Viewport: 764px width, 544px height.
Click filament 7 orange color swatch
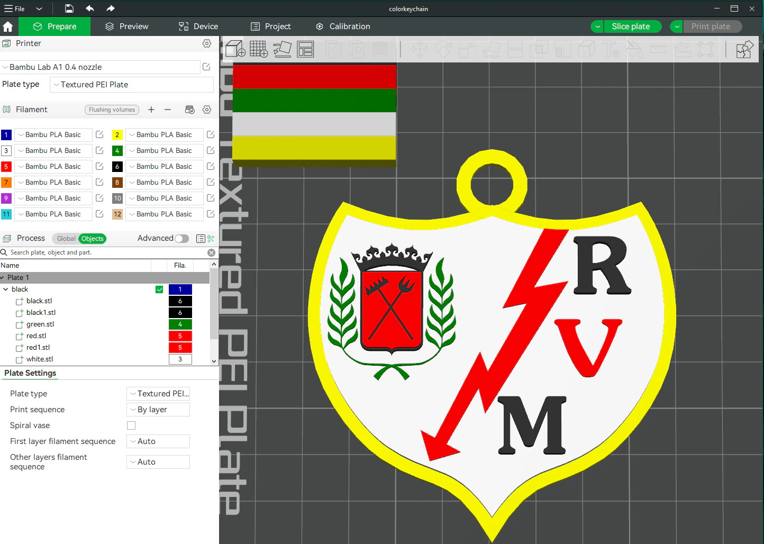point(6,183)
